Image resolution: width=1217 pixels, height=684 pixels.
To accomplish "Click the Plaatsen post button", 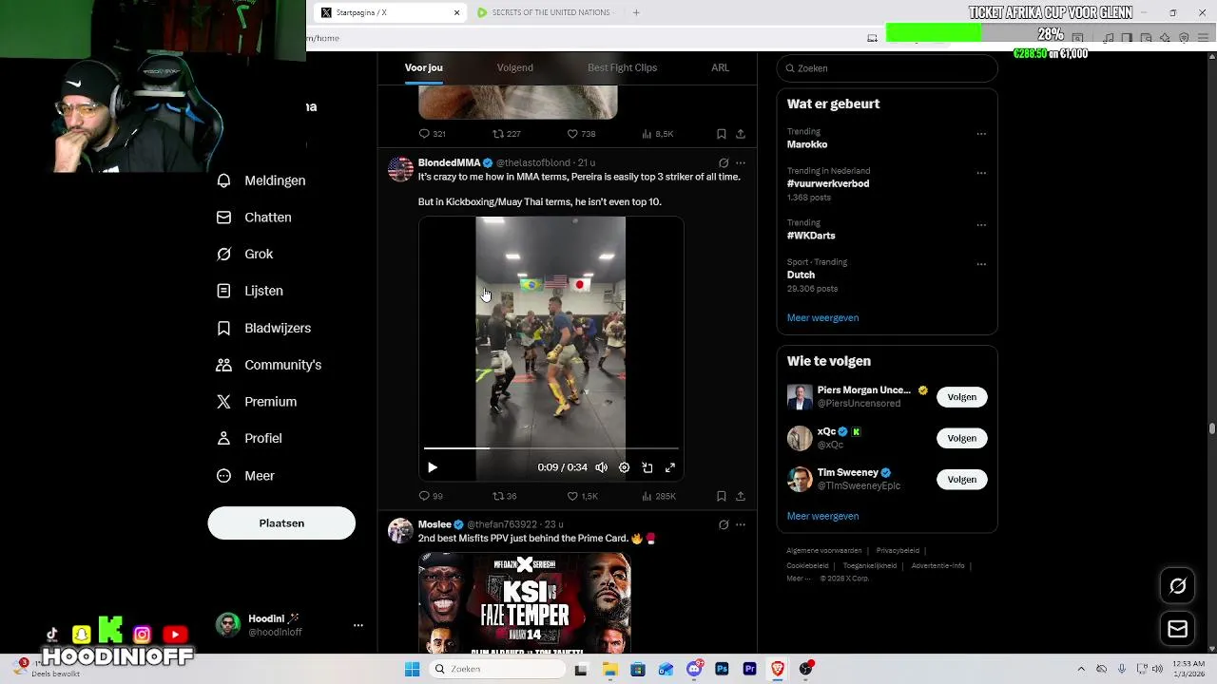I will click(x=281, y=523).
